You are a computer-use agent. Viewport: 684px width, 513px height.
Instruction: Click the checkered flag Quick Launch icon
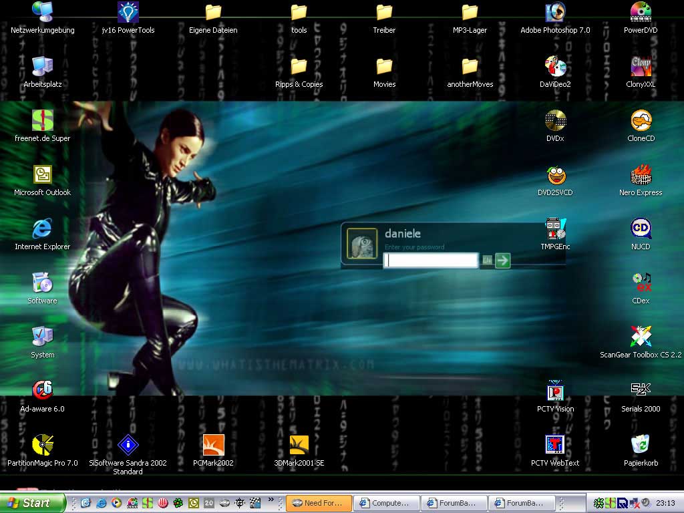255,503
